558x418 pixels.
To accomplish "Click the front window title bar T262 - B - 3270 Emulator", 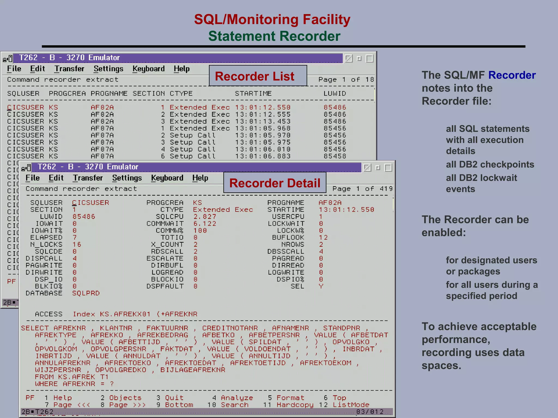I will (x=196, y=167).
